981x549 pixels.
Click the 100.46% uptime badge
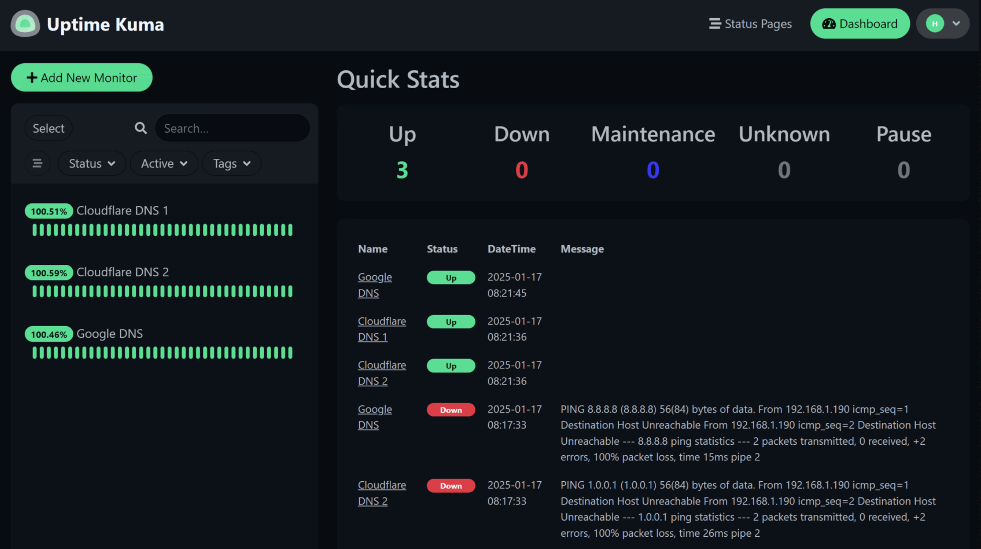click(49, 334)
